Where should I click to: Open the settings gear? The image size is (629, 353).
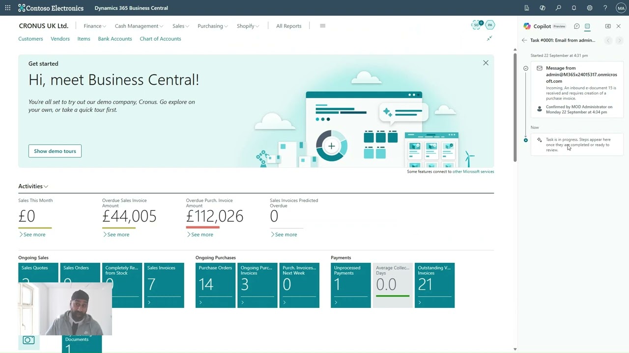click(590, 8)
